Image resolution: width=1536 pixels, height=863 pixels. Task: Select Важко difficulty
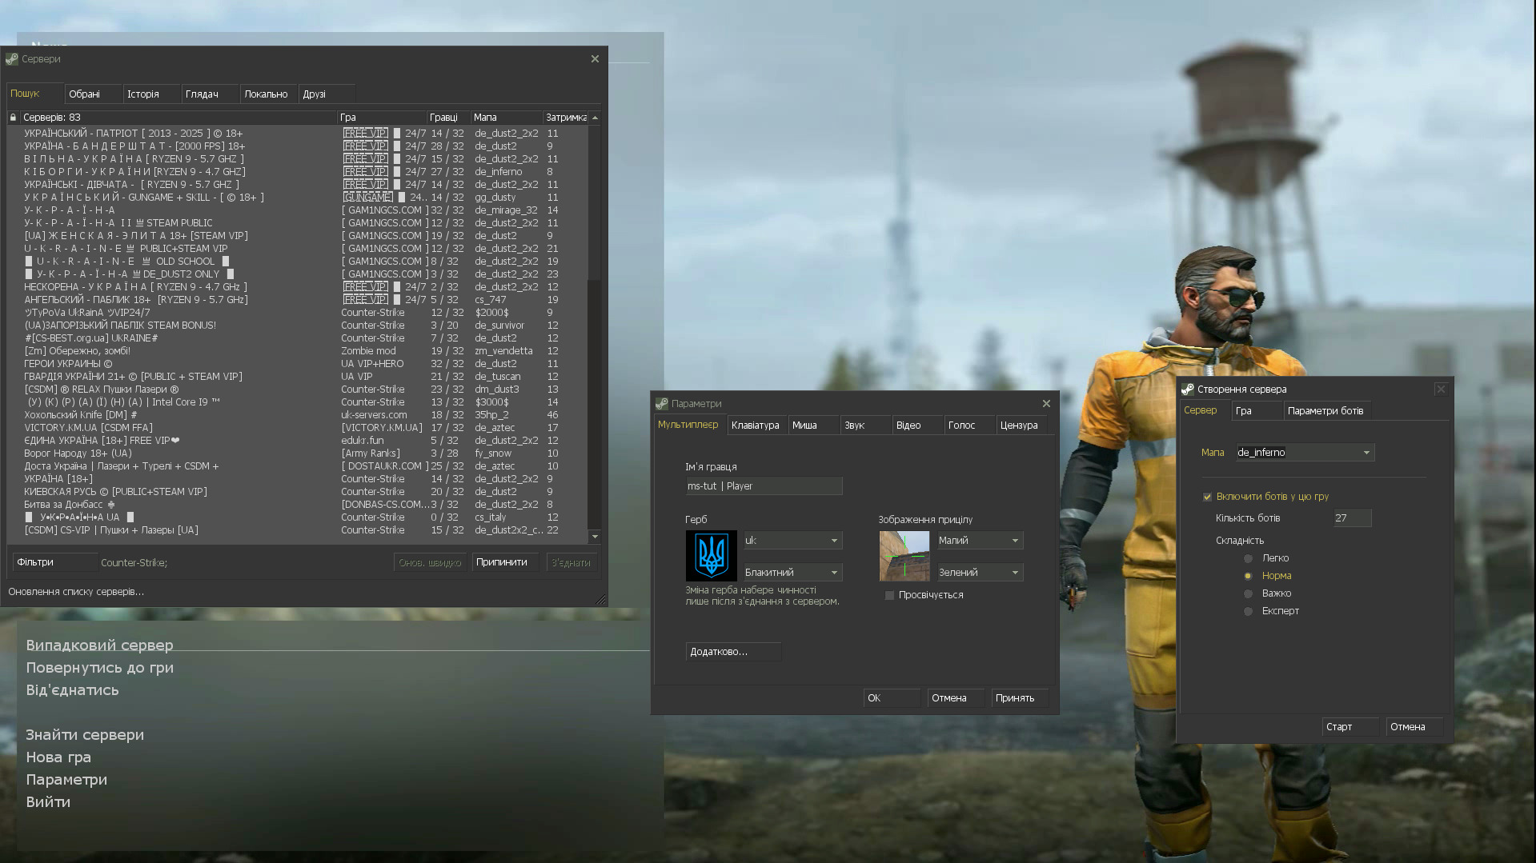coord(1248,593)
